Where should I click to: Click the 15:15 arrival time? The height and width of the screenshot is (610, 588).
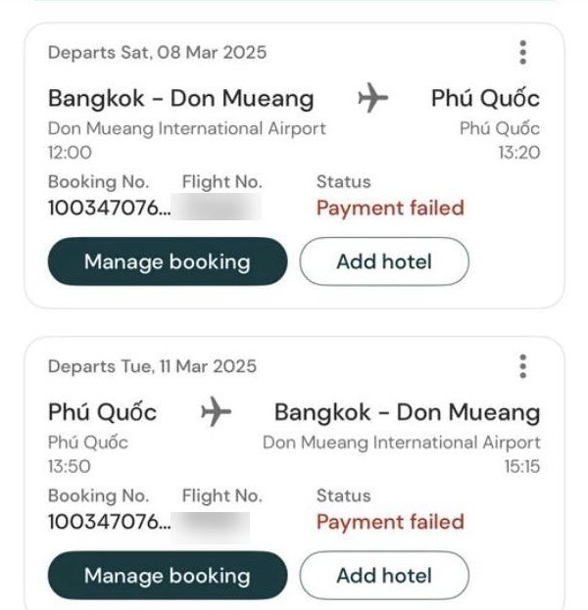point(521,467)
